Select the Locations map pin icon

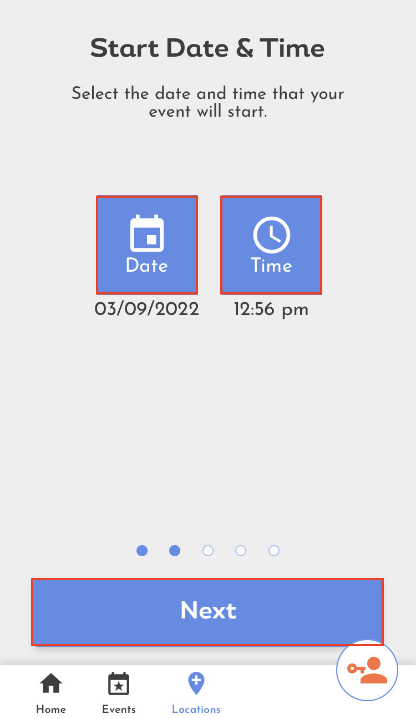pyautogui.click(x=196, y=683)
